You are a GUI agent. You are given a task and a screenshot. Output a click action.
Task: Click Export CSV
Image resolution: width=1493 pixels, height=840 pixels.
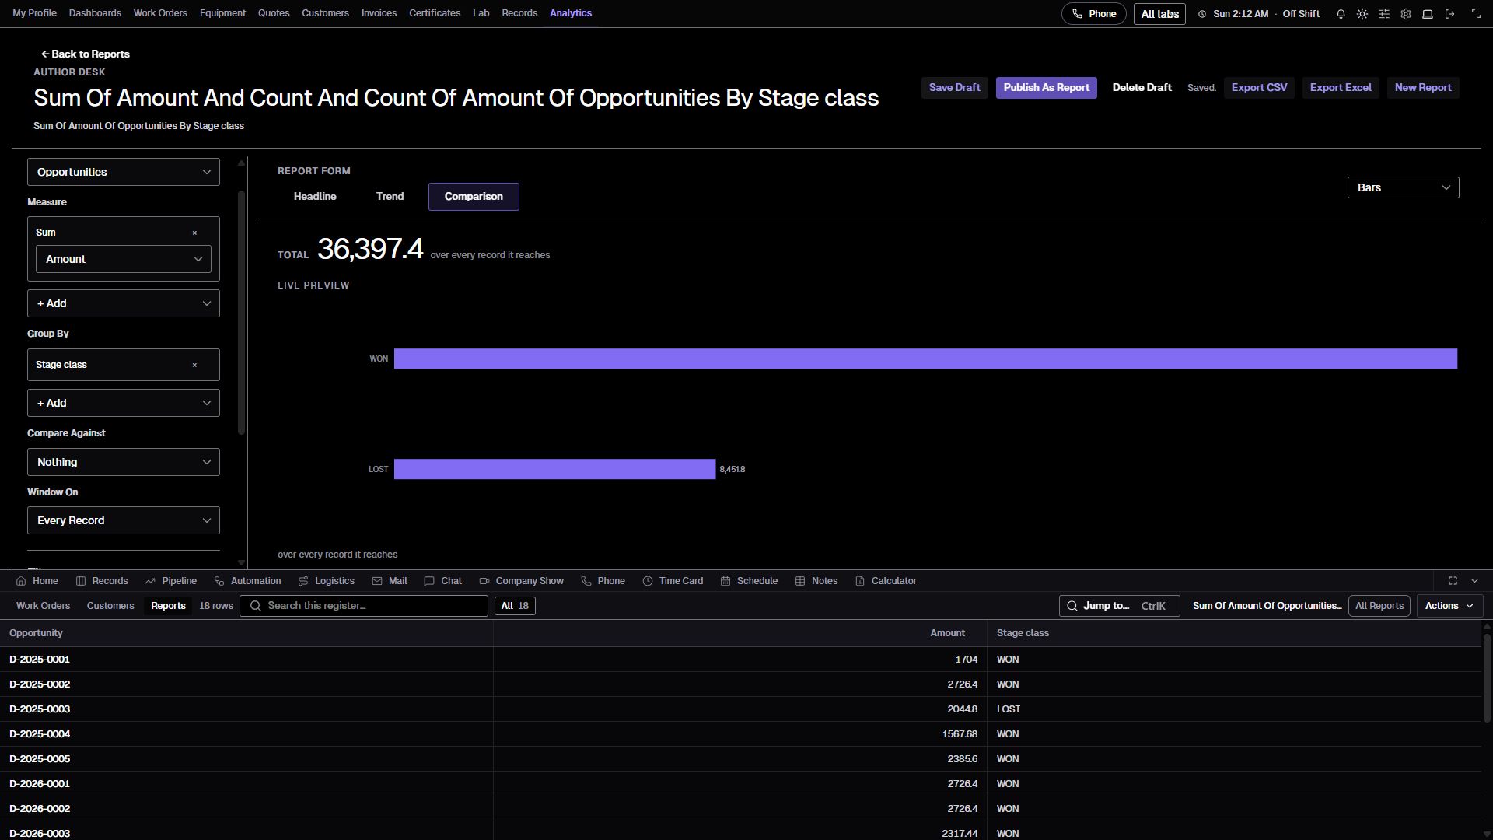(1259, 88)
